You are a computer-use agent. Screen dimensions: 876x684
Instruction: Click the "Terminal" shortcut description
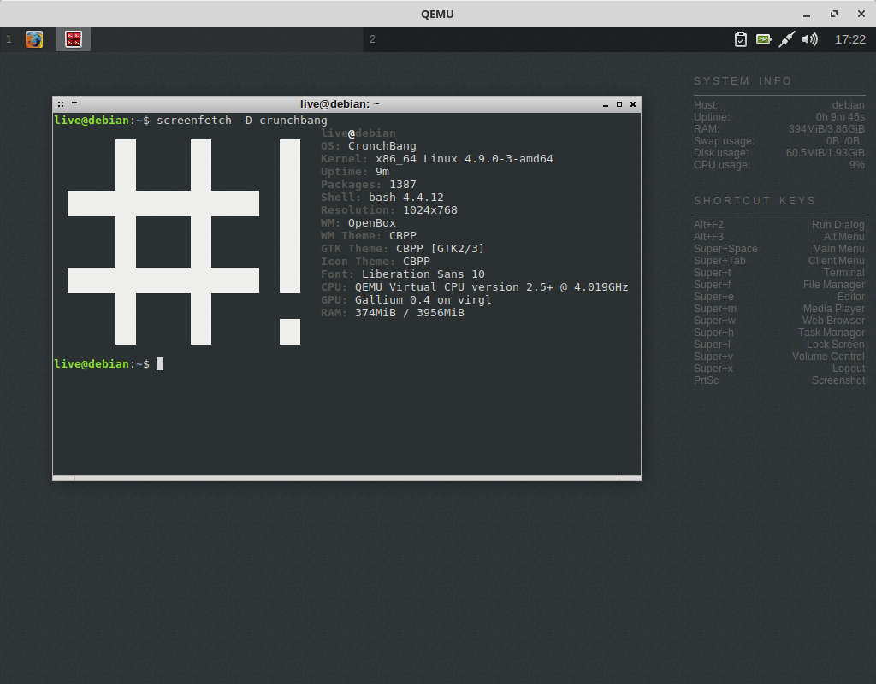coord(844,273)
